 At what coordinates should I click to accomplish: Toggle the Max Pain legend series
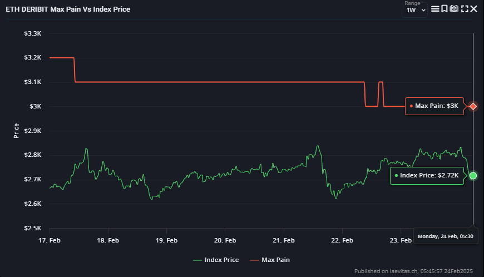(270, 260)
